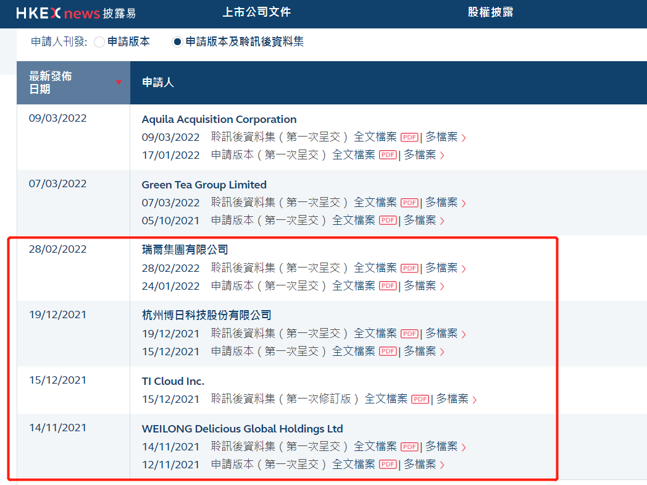Open the 上市公司文件 menu
This screenshot has height=485, width=647.
pos(257,12)
